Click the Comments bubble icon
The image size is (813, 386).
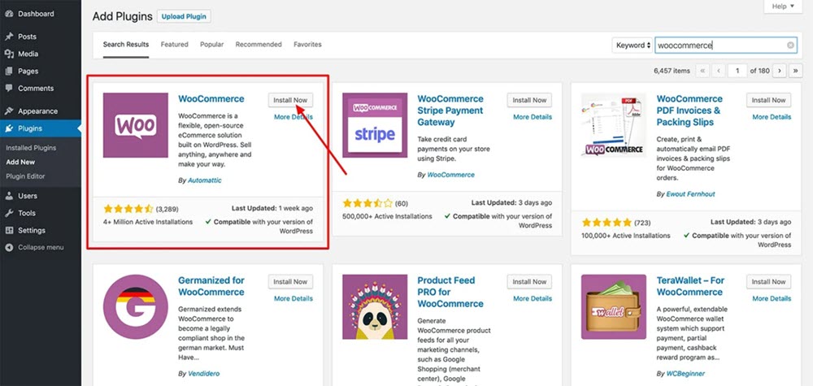9,88
